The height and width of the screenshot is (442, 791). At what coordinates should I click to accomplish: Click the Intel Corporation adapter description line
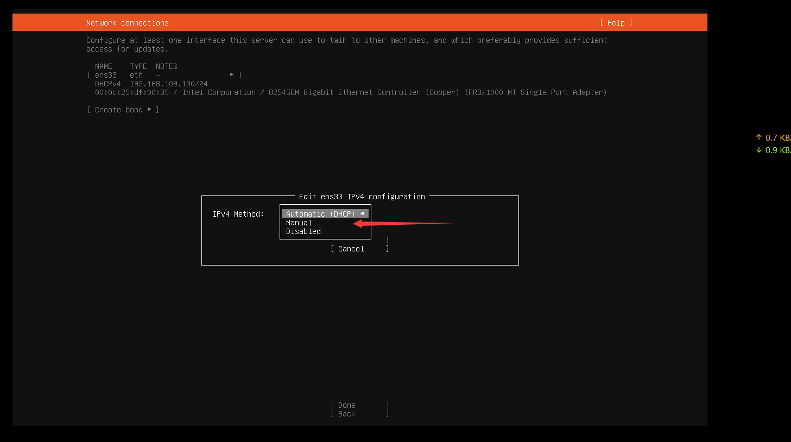click(x=351, y=92)
